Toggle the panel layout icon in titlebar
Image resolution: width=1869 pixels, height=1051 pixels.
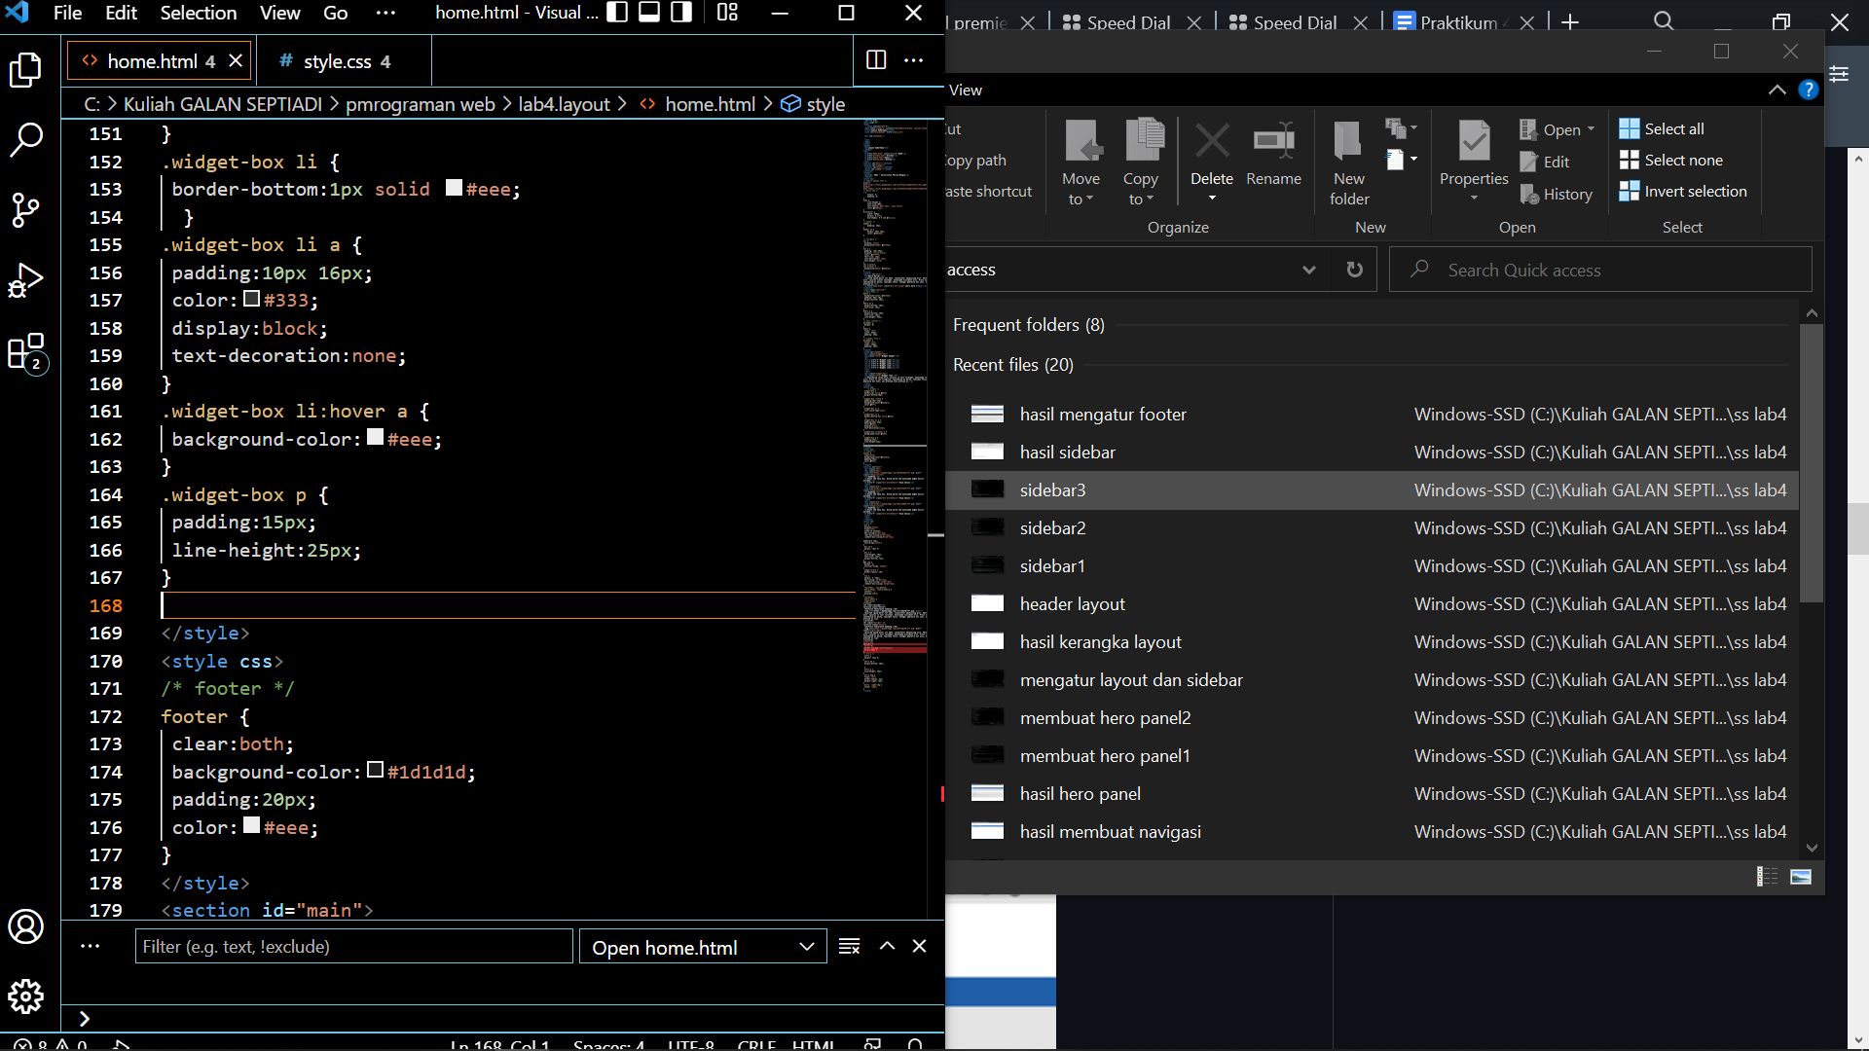coord(649,13)
